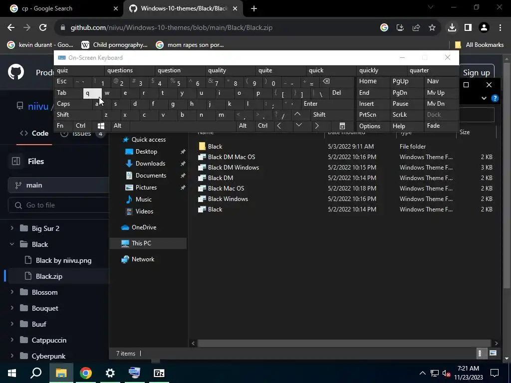Toggle the Fn key on keyboard

pos(64,126)
